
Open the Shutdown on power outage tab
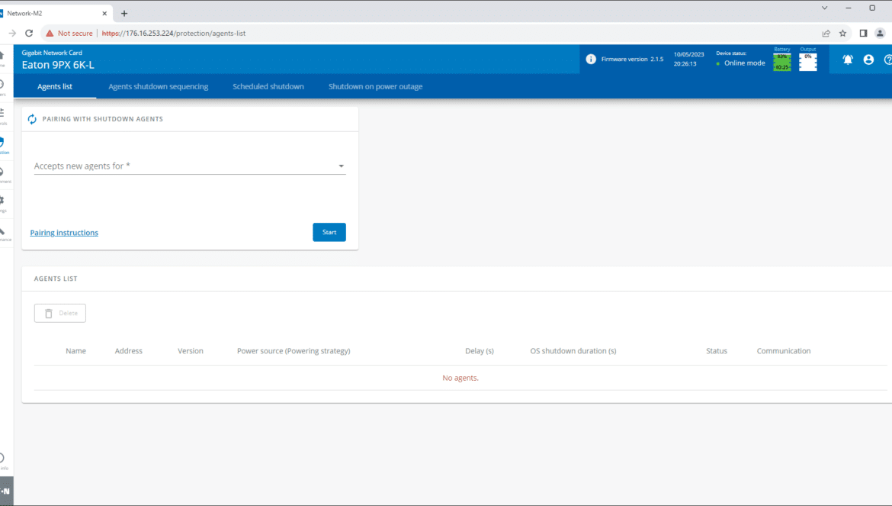(x=375, y=86)
